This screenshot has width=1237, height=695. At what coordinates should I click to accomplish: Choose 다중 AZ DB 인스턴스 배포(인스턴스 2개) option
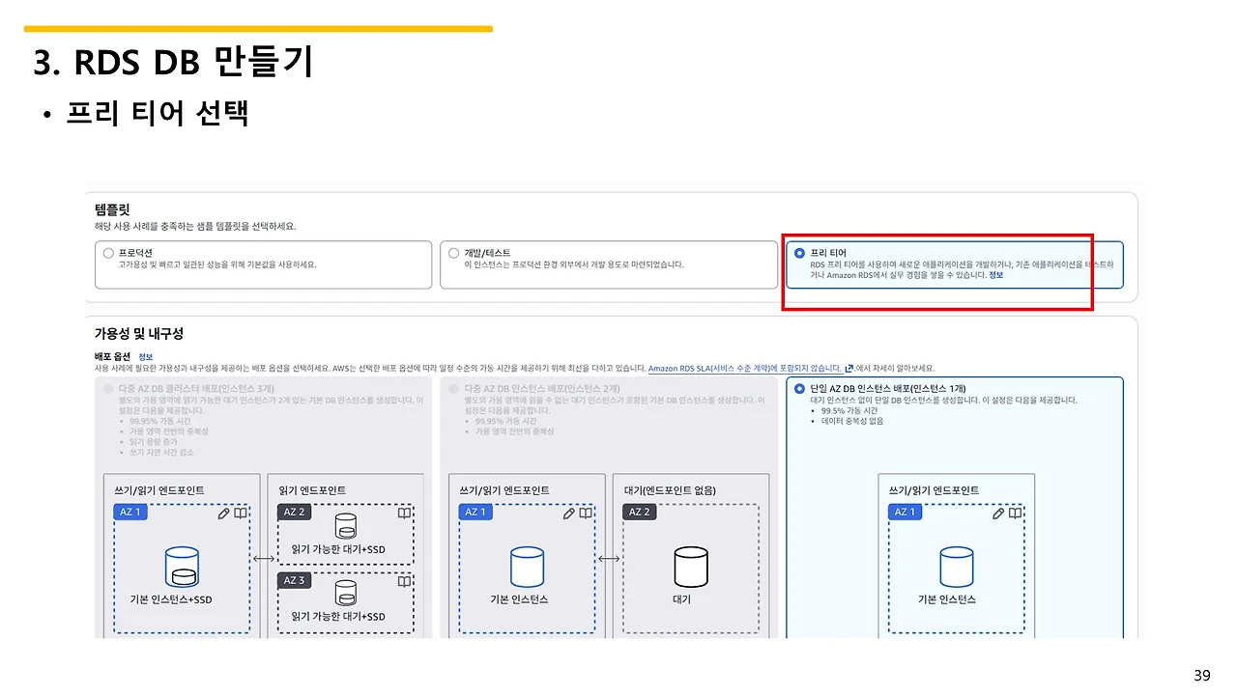coord(453,389)
